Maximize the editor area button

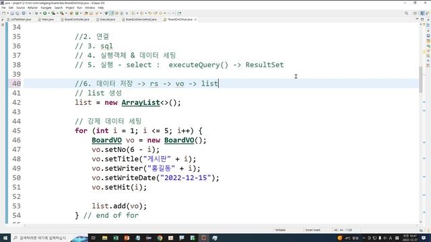click(x=422, y=19)
